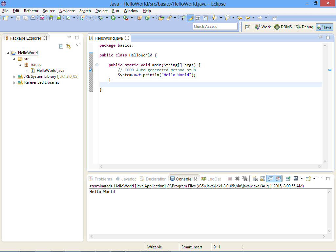Select the Java perspective button

pyautogui.click(x=325, y=27)
